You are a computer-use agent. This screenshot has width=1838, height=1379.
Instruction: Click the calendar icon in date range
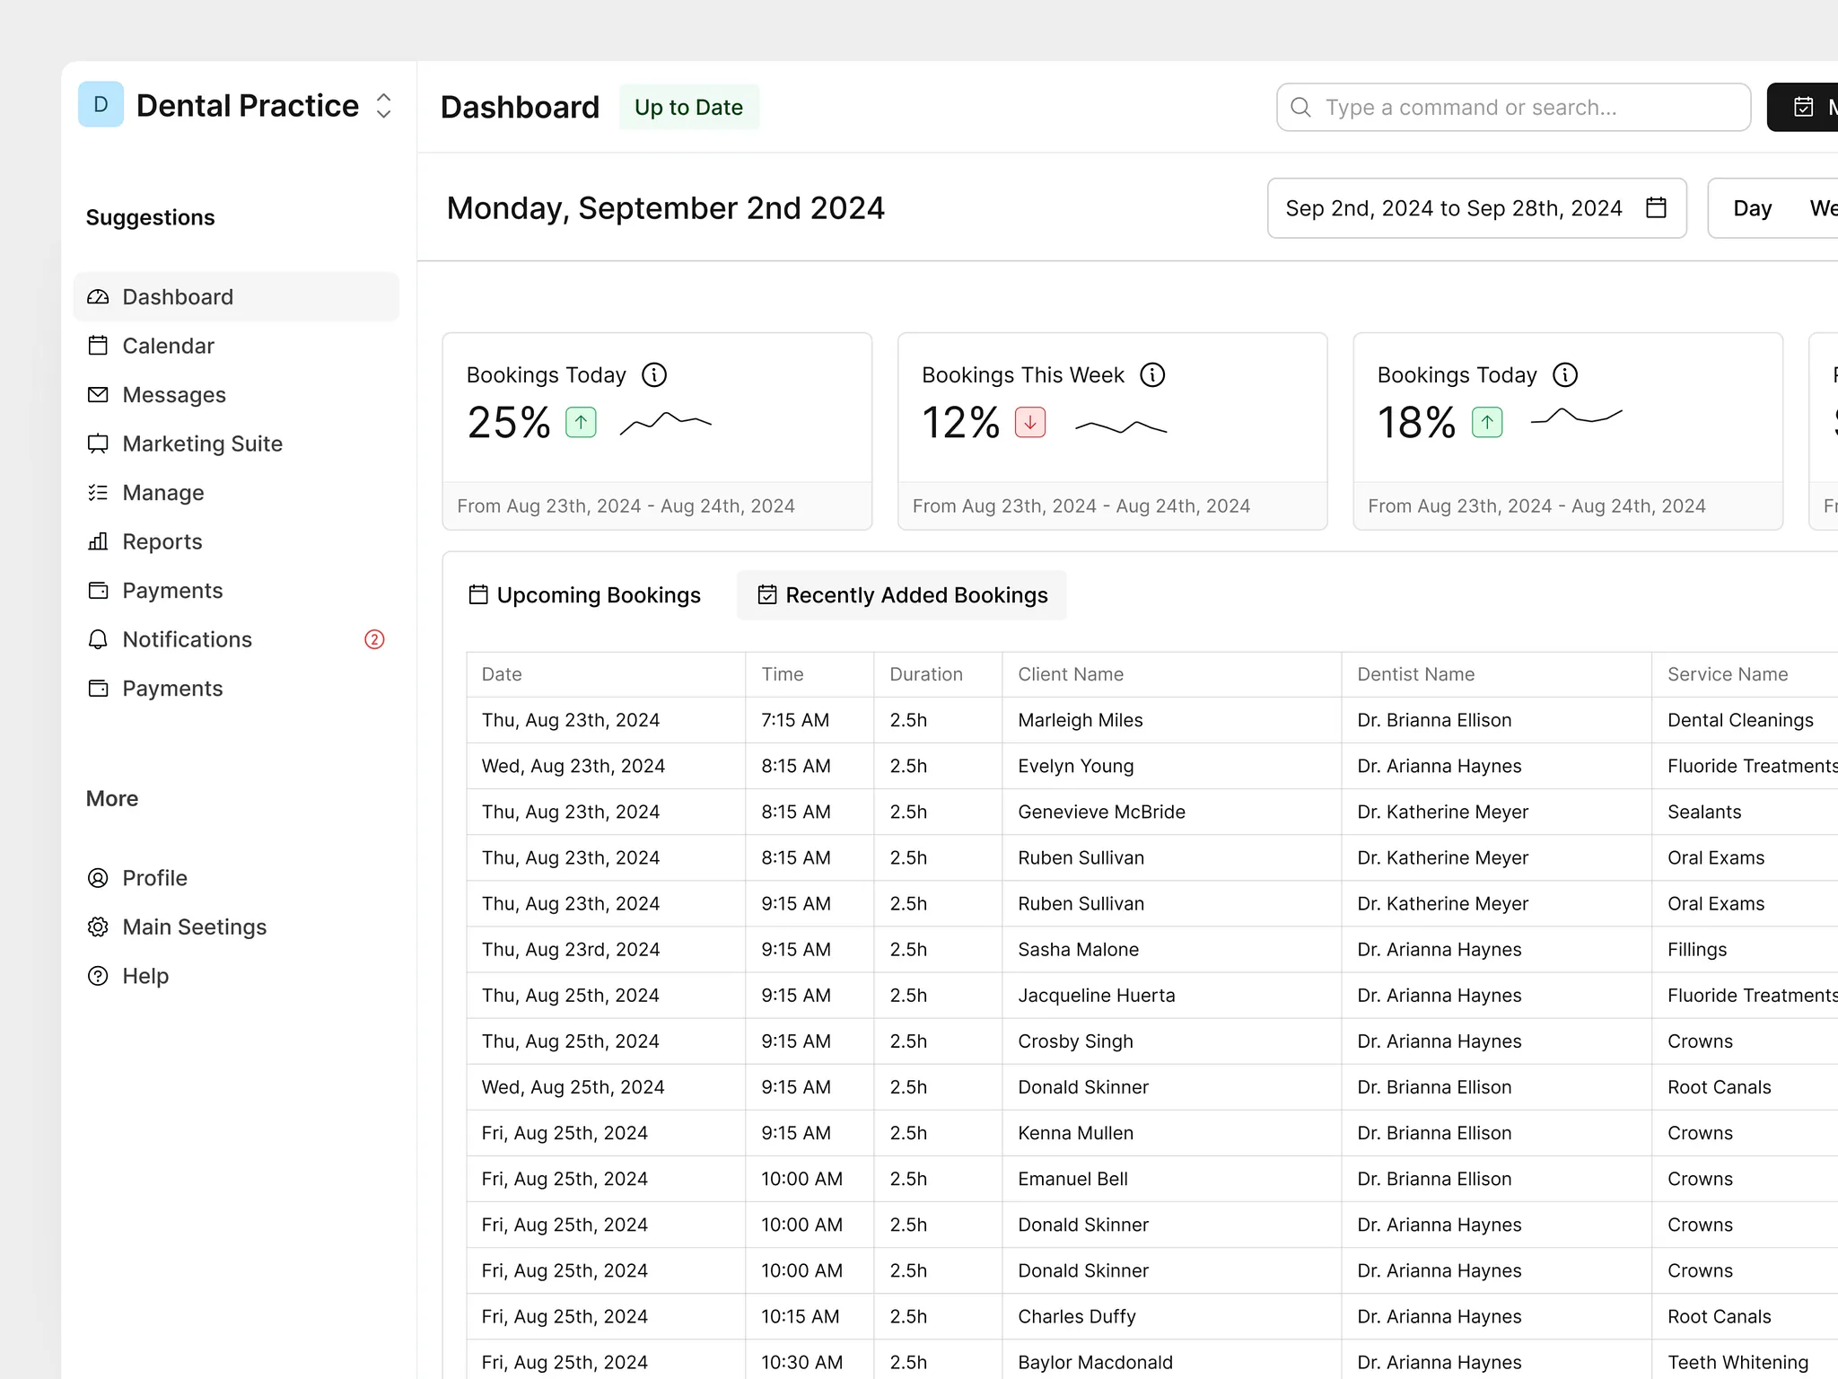[1656, 208]
